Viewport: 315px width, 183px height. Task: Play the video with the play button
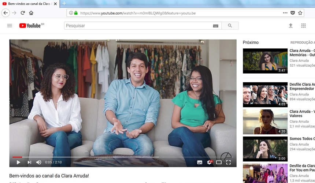click(x=18, y=162)
